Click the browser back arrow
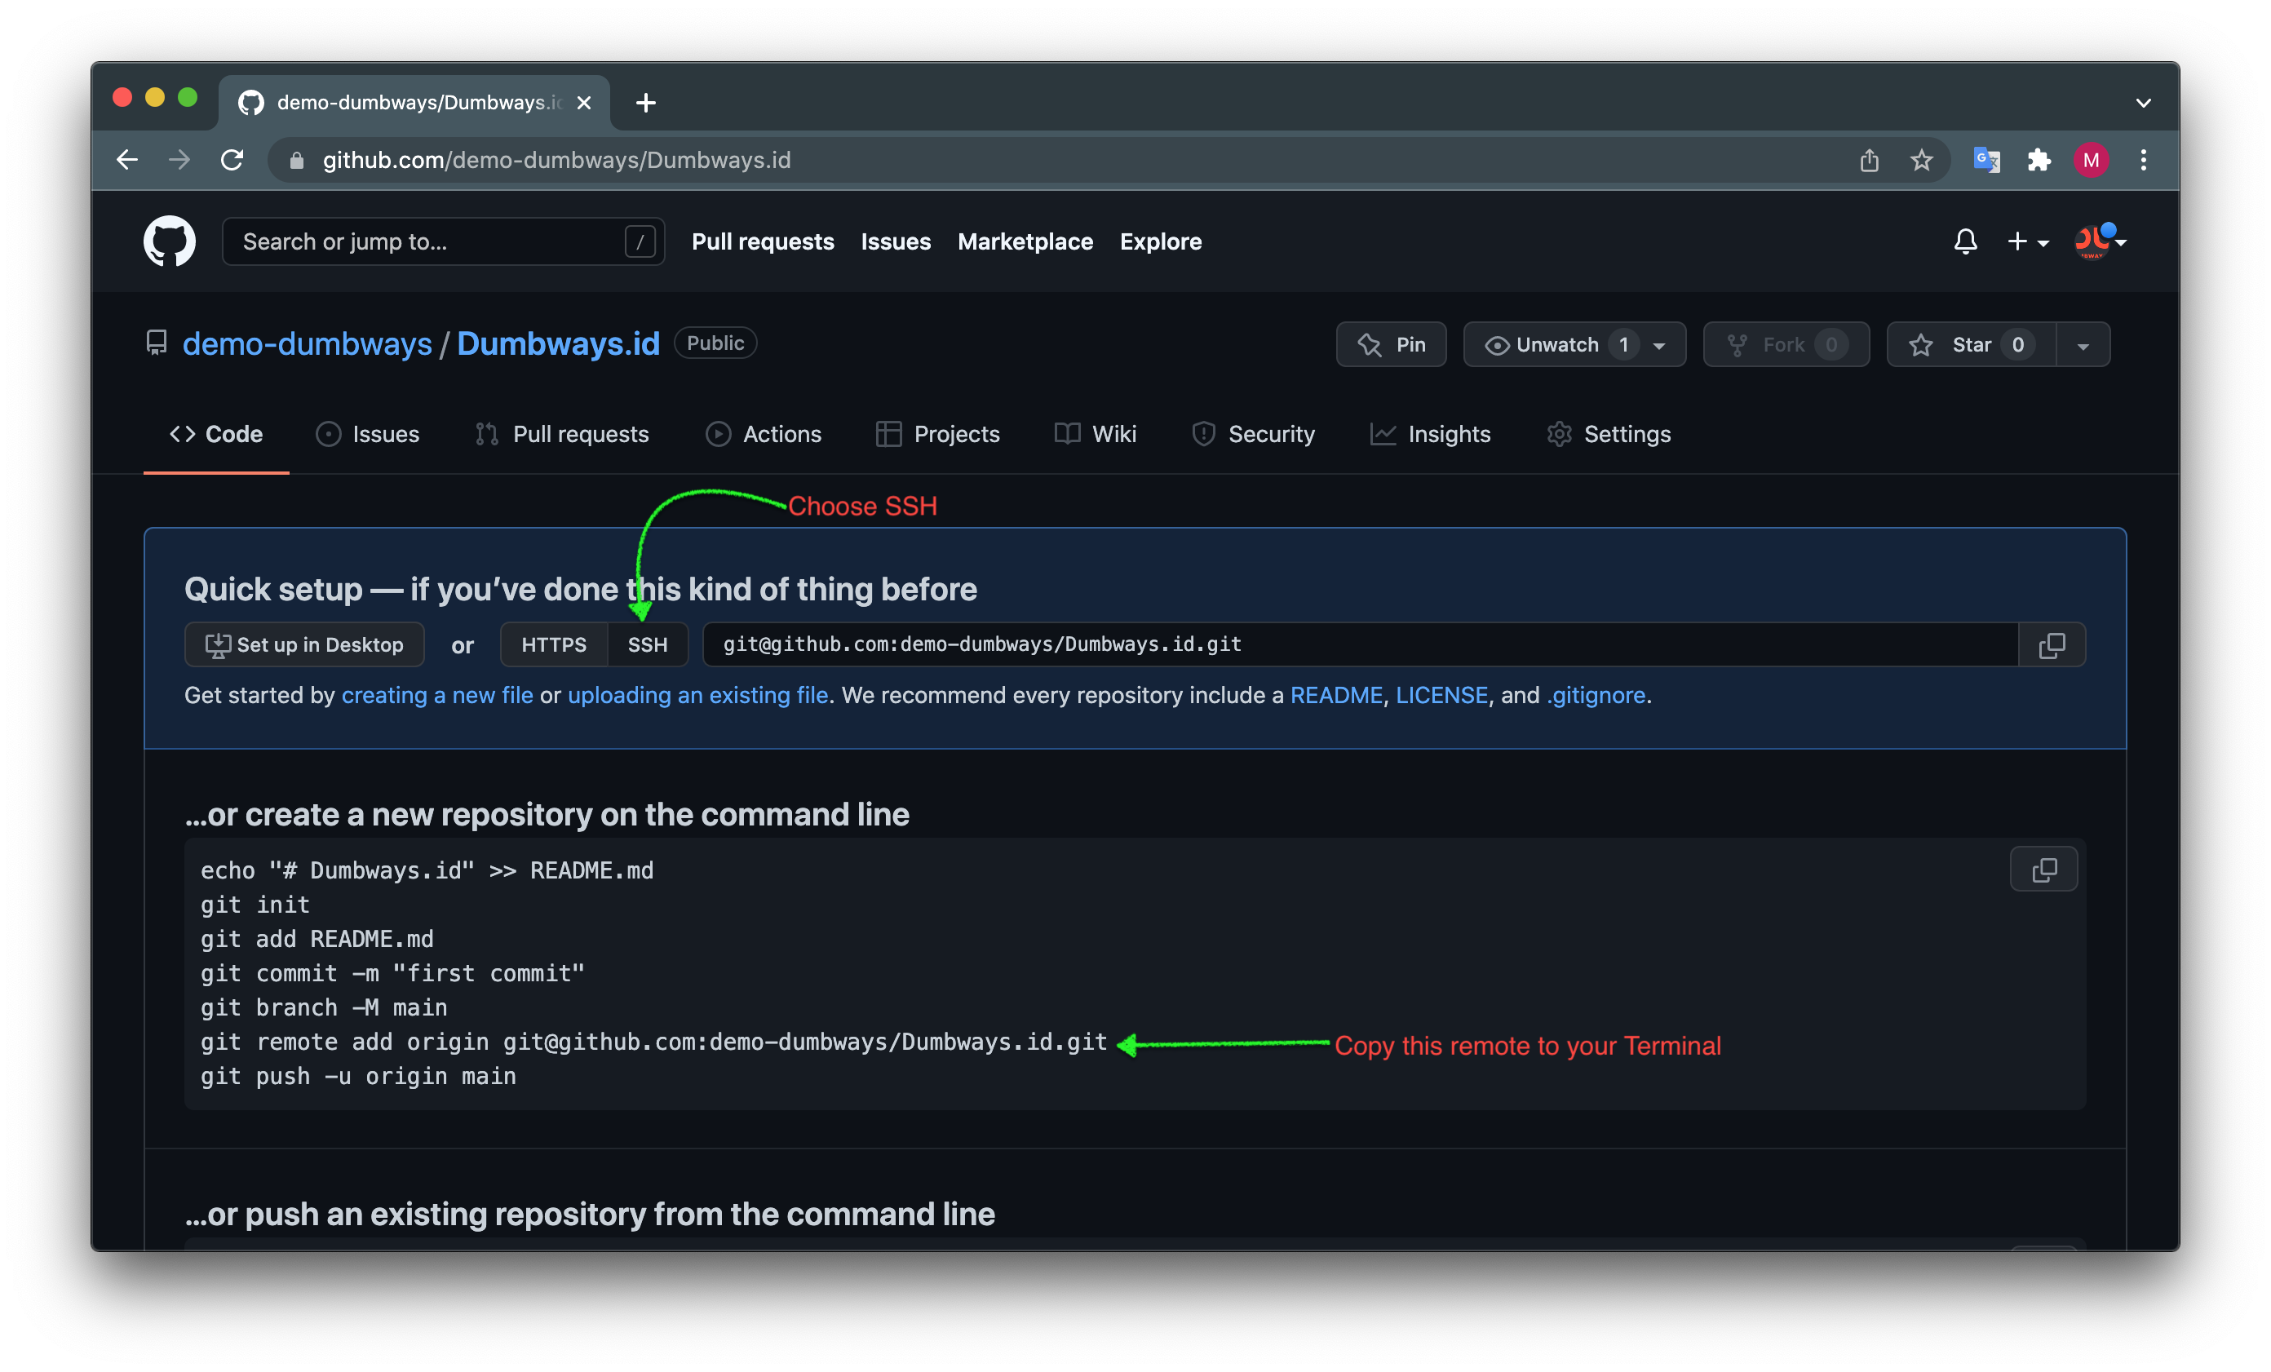2271x1372 pixels. coord(127,161)
